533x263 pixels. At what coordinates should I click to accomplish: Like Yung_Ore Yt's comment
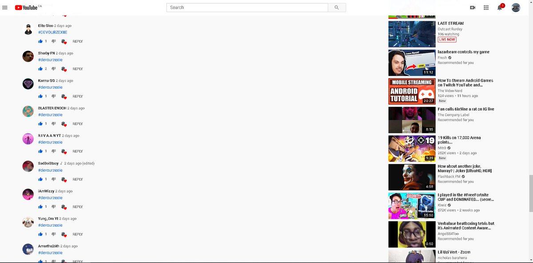(40, 234)
